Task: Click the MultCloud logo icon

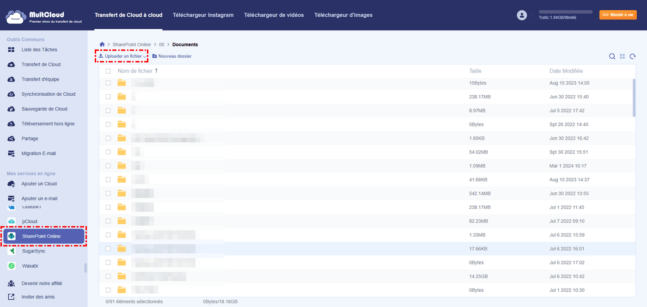Action: (16, 16)
